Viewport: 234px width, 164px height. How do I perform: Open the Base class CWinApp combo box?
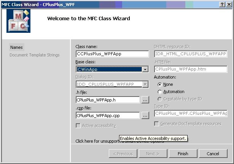(x=112, y=69)
